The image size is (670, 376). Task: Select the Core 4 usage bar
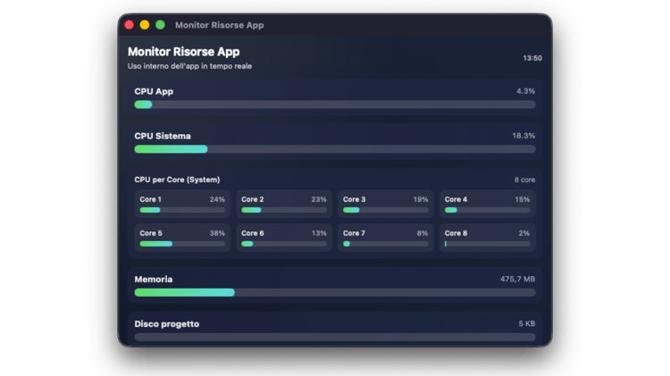(487, 210)
